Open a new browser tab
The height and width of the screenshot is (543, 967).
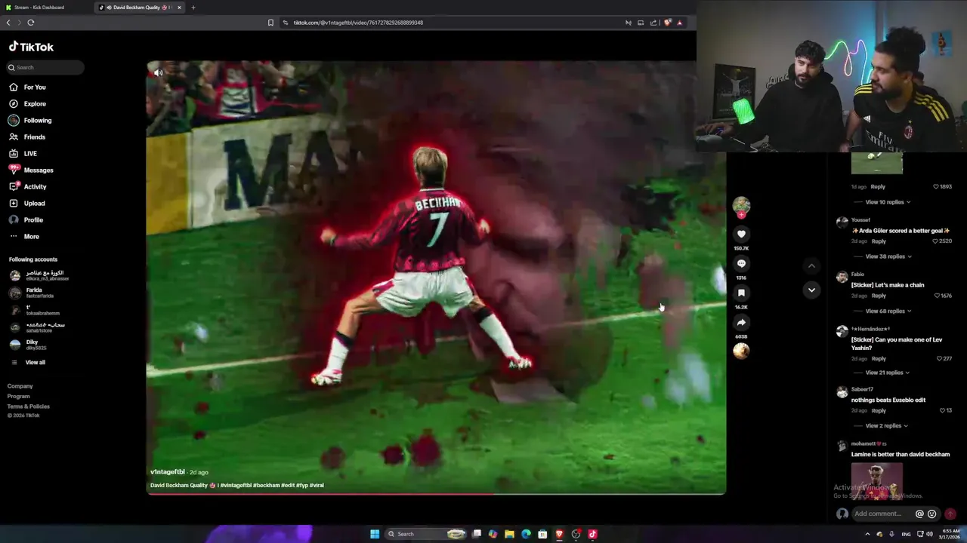coord(193,8)
